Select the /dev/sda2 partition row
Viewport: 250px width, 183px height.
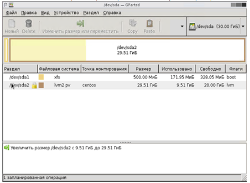(x=124, y=85)
